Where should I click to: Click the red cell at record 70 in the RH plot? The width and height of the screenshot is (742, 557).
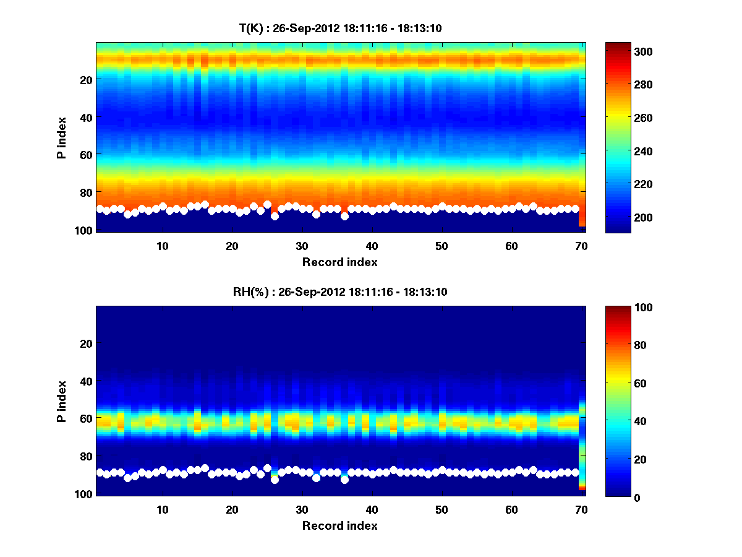582,488
